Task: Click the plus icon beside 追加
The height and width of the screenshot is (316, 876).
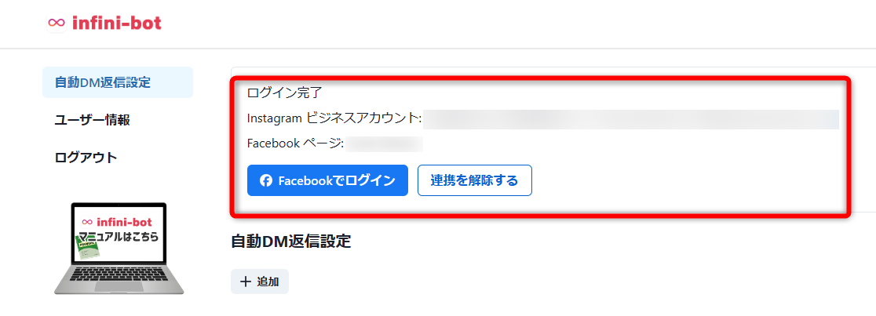Action: tap(245, 281)
